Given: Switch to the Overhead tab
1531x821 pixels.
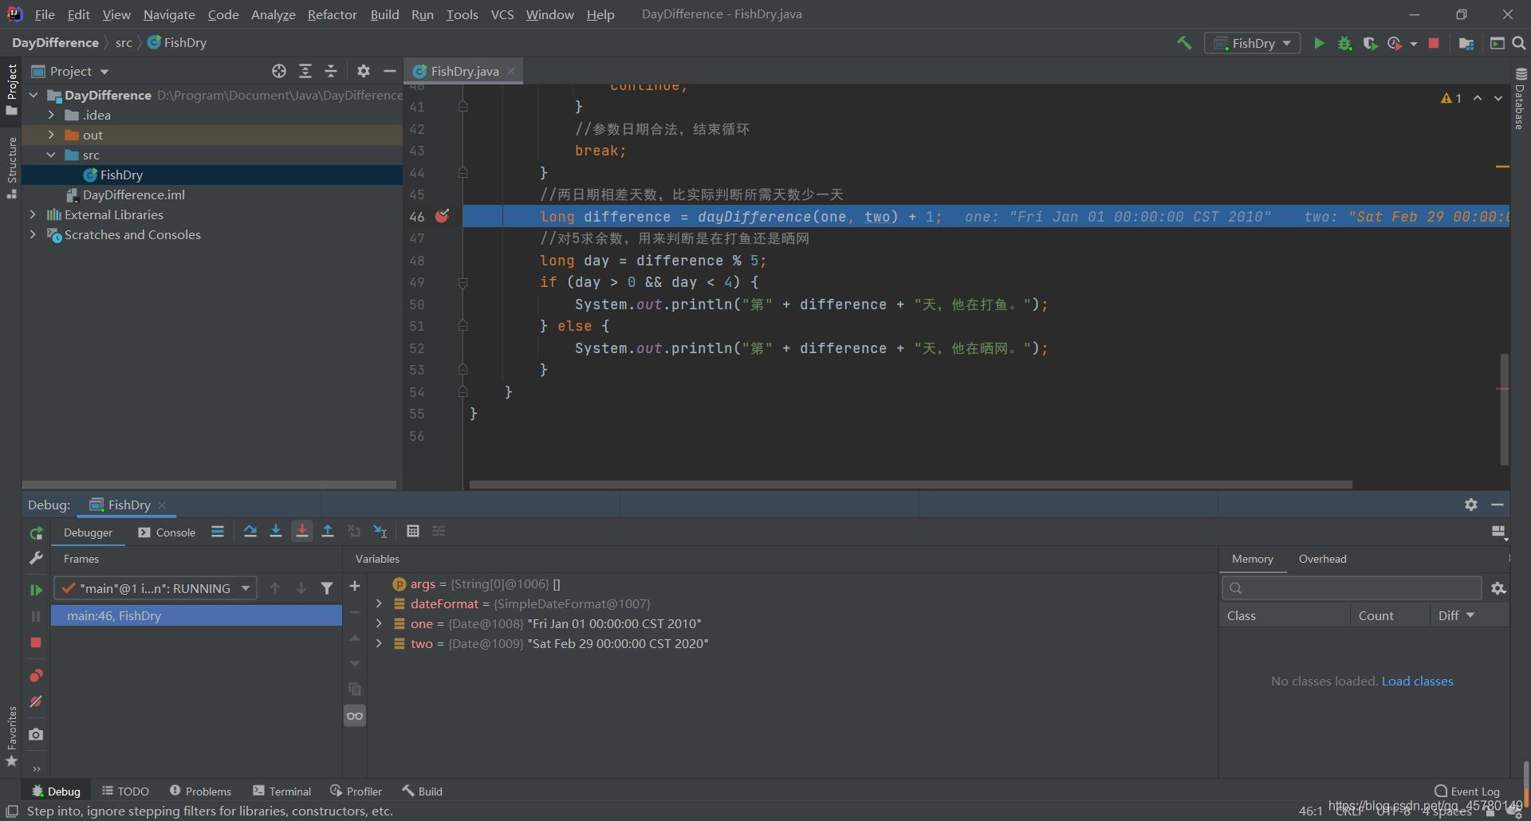Looking at the screenshot, I should coord(1322,559).
